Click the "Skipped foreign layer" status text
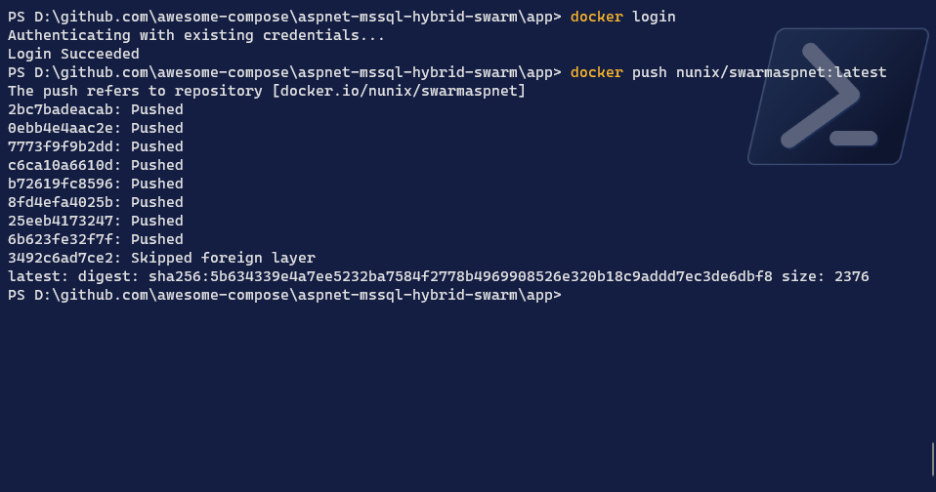The image size is (936, 492). 223,258
